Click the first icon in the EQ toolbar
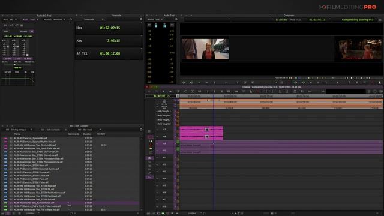 [x=5, y=25]
